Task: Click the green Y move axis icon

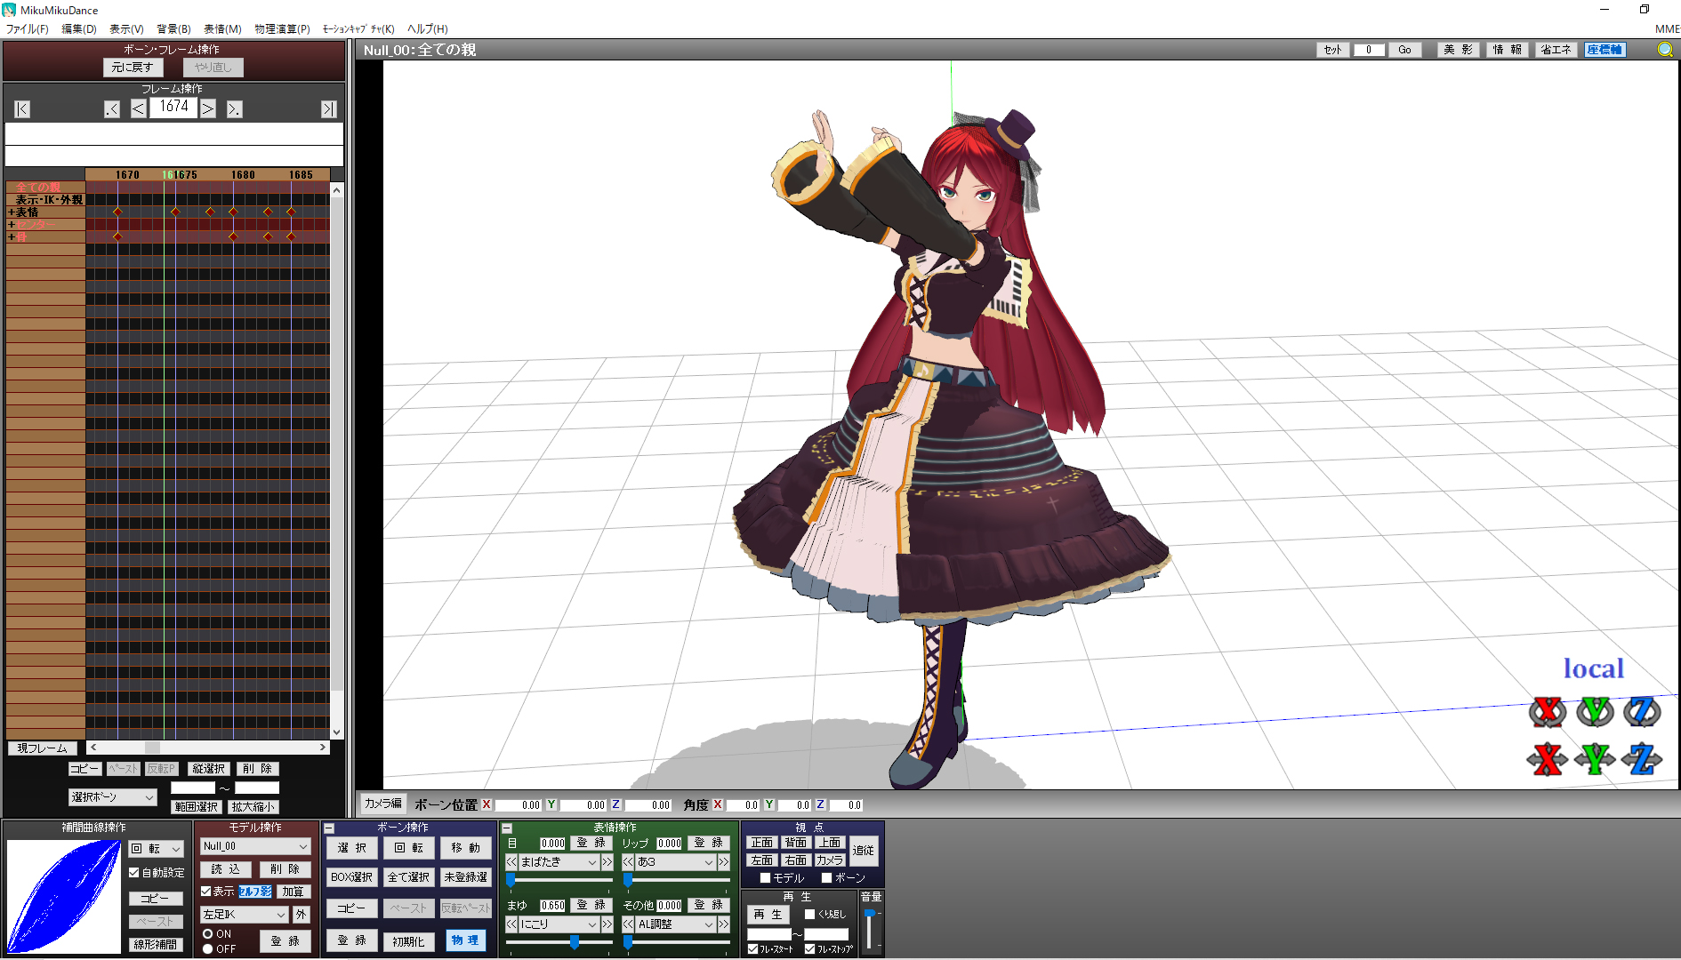Action: click(1595, 758)
